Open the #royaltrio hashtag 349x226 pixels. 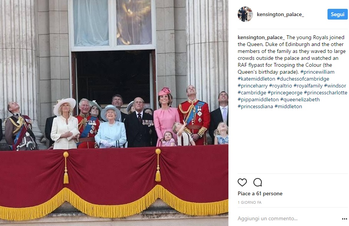[280, 86]
